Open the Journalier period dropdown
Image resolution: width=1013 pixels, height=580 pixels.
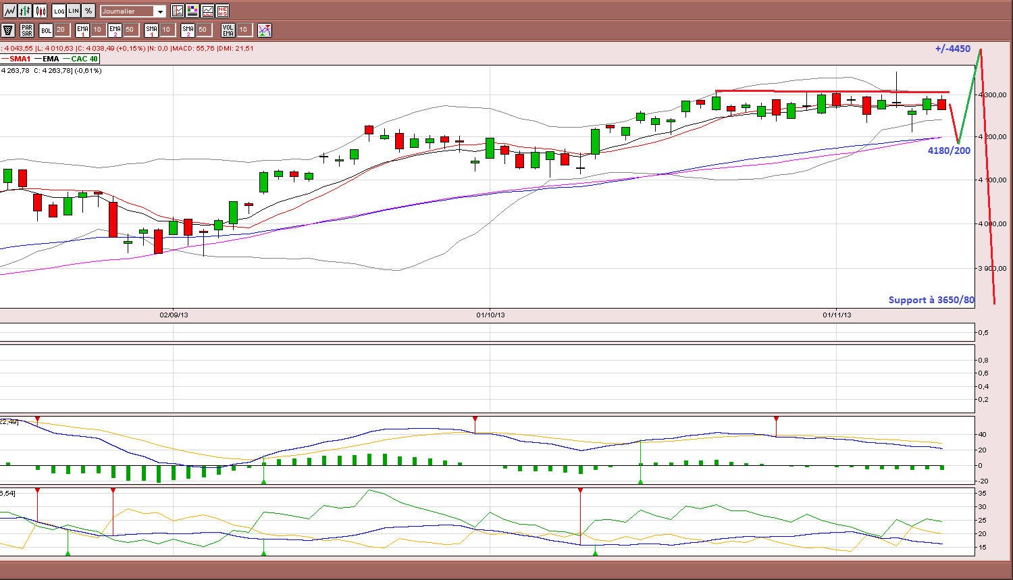coord(133,11)
